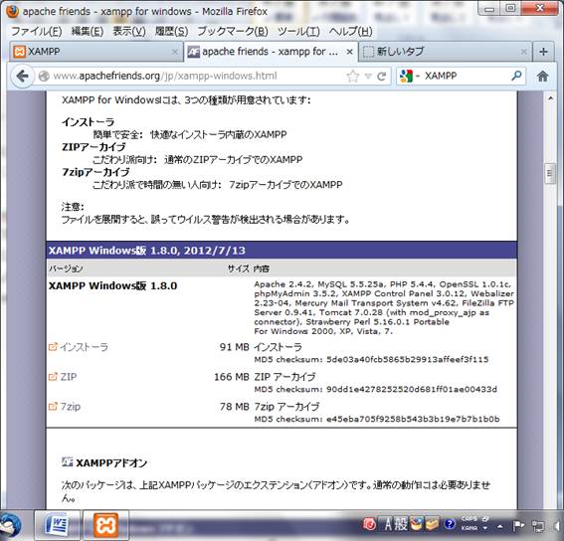Click the network tray icon
The height and width of the screenshot is (541, 564).
[x=538, y=526]
